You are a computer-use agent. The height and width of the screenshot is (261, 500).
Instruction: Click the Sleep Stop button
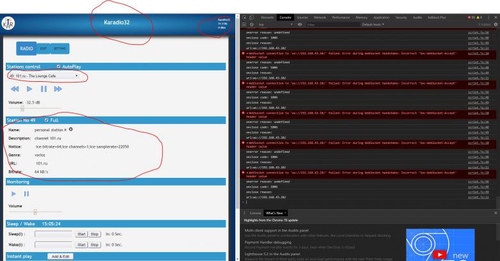coord(94,234)
